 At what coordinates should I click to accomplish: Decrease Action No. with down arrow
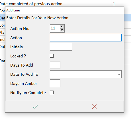tap(62, 30)
